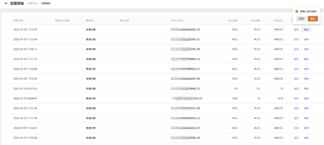Click the 合计金额 column header
This screenshot has width=324, height=145.
[232, 21]
